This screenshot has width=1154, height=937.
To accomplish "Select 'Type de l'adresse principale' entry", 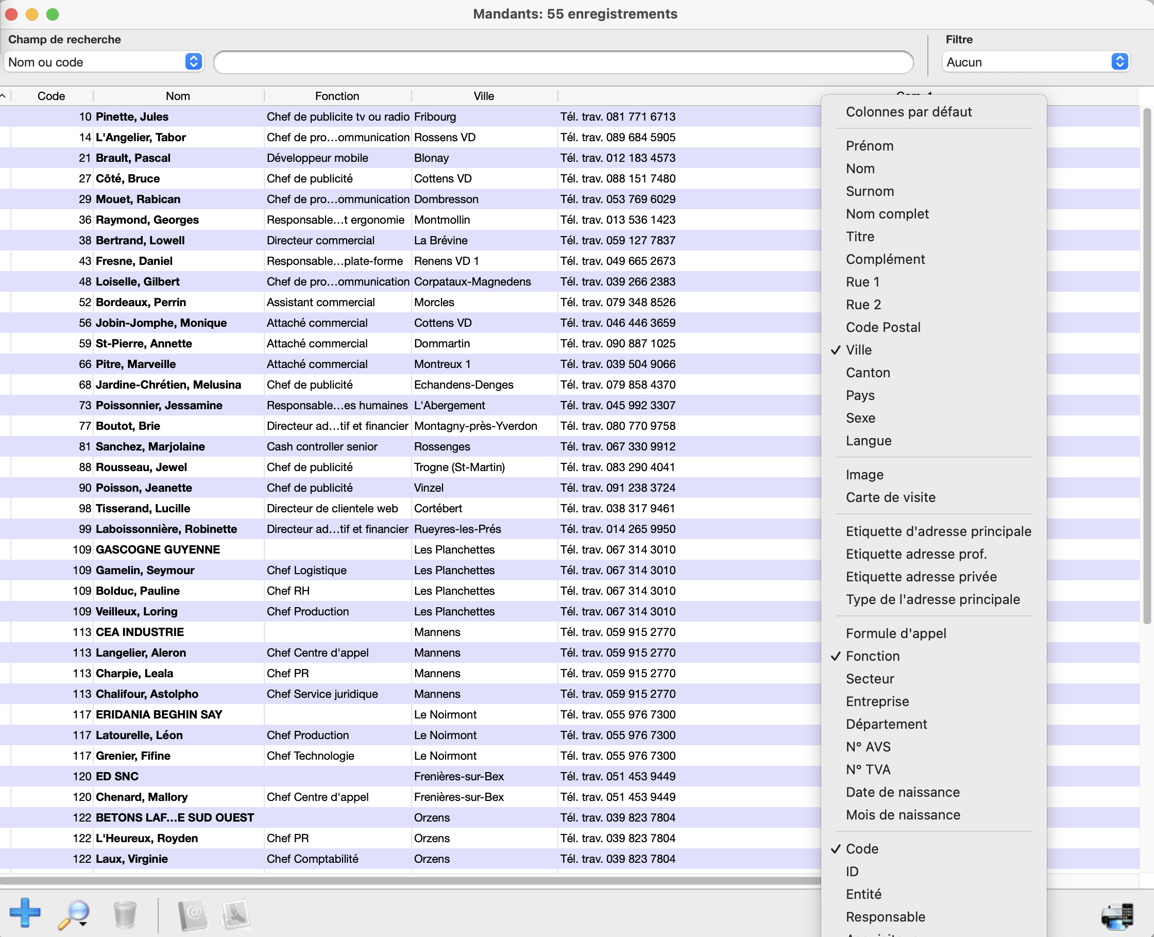I will click(934, 599).
